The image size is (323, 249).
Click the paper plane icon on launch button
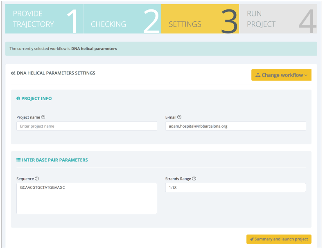(251, 239)
